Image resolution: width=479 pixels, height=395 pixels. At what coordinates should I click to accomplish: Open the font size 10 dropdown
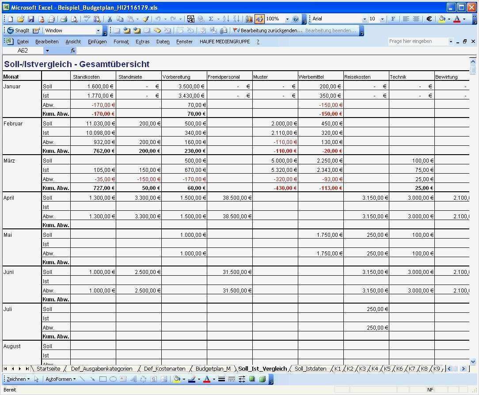click(382, 19)
